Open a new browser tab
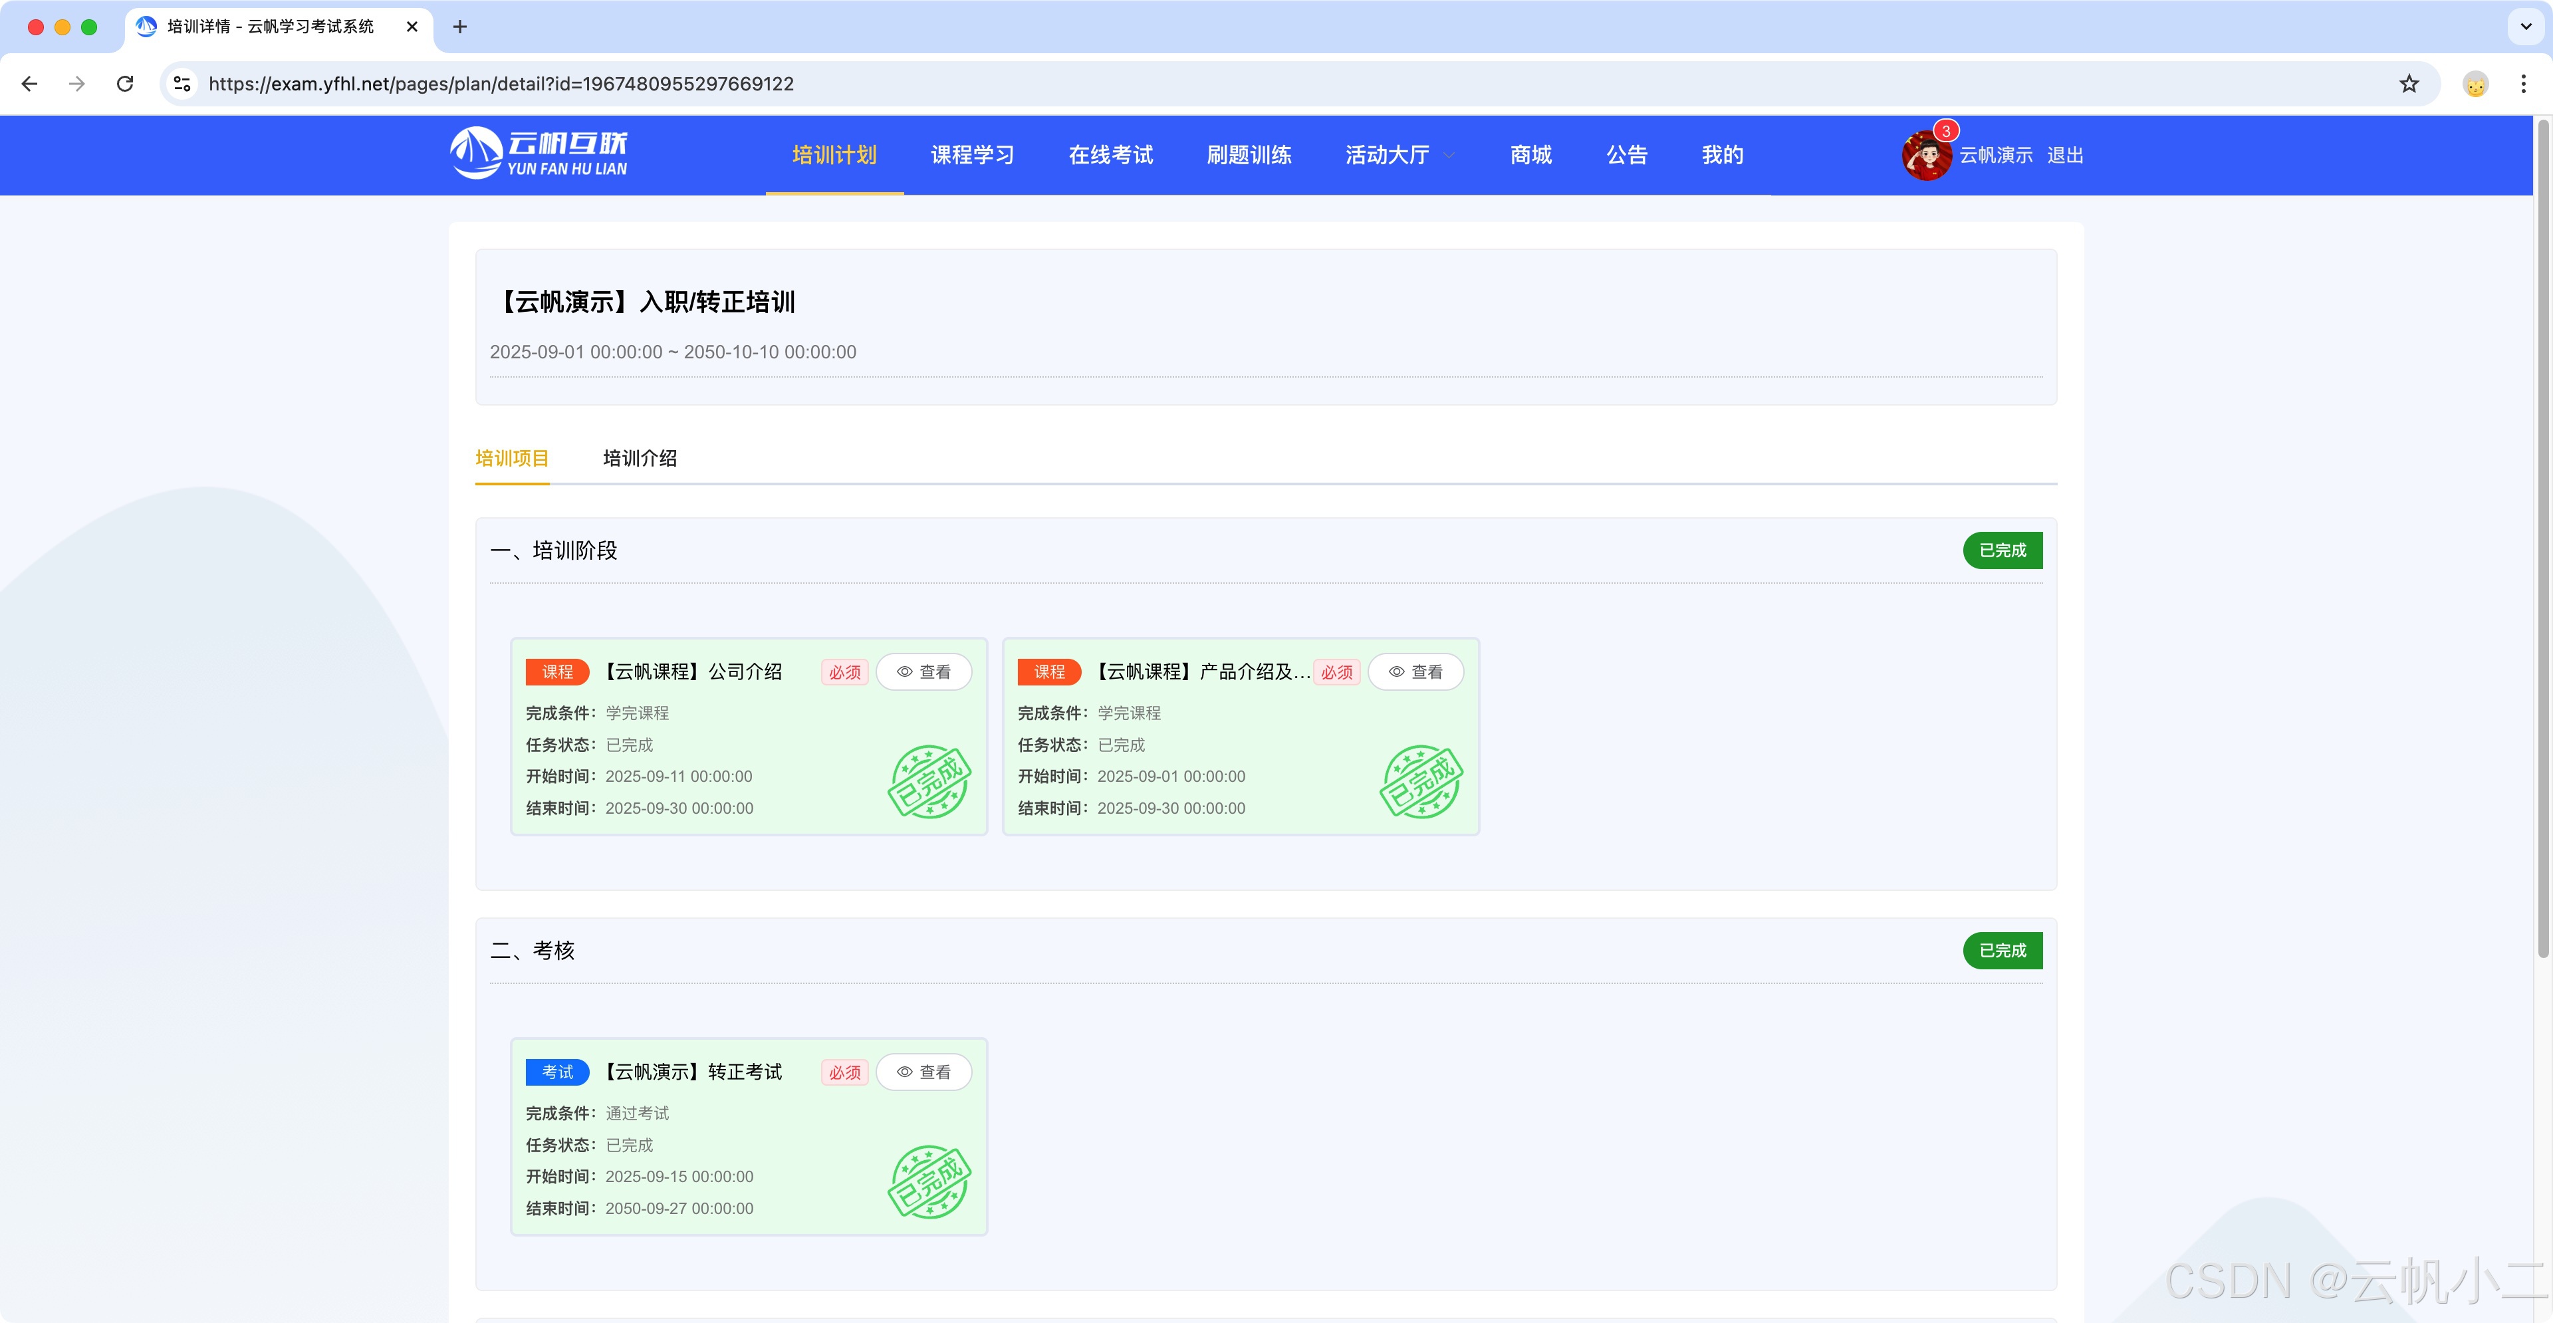 click(x=460, y=27)
